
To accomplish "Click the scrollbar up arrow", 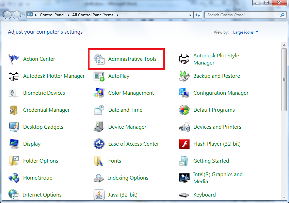I will 284,45.
